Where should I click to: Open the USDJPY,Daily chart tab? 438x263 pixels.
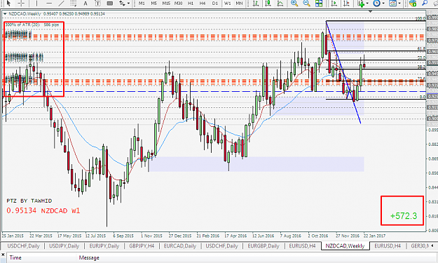click(64, 246)
